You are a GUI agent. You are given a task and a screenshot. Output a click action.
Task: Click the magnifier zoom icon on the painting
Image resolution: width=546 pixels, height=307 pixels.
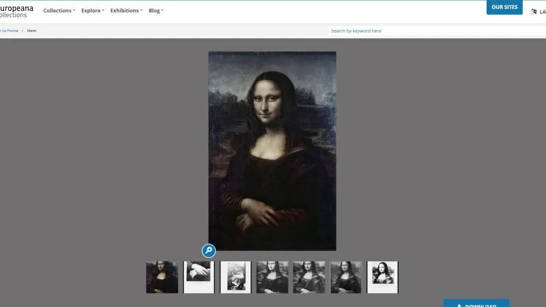(209, 250)
